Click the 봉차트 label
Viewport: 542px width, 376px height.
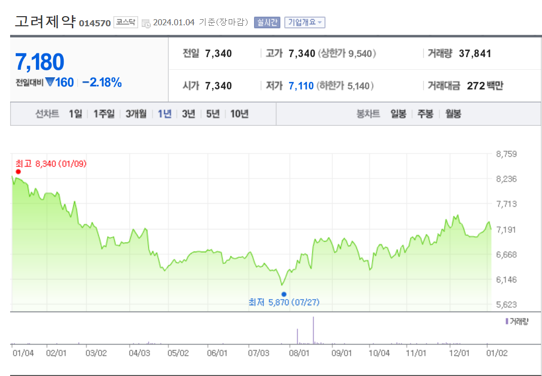[368, 114]
